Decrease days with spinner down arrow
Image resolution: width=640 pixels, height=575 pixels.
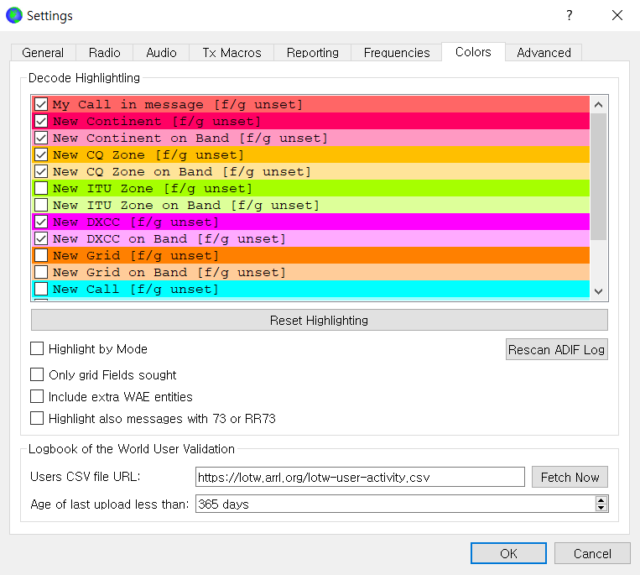(601, 508)
